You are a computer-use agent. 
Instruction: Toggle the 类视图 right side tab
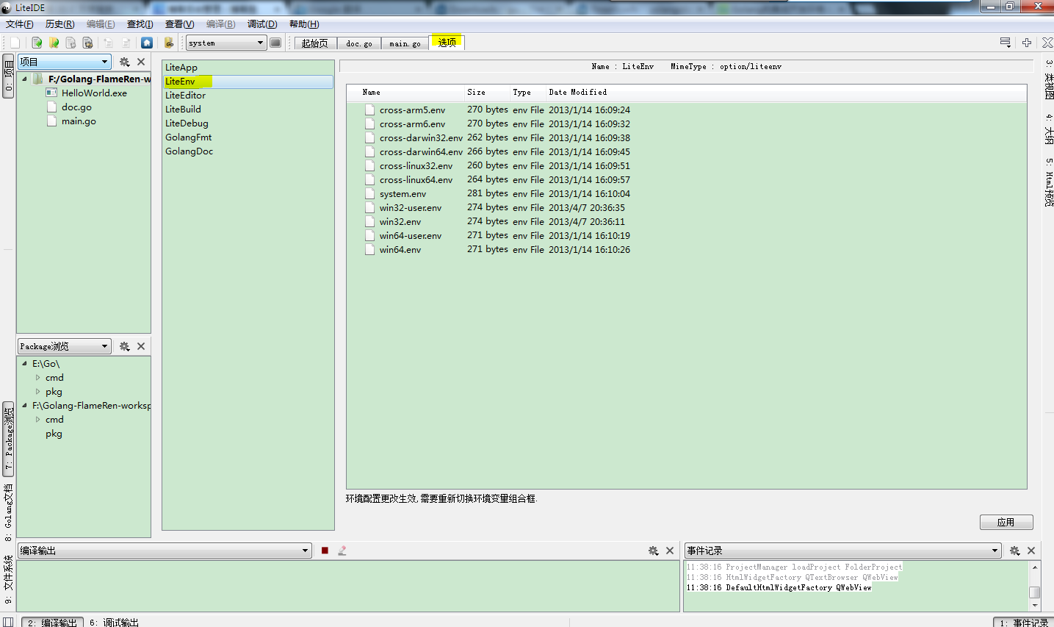tap(1048, 79)
